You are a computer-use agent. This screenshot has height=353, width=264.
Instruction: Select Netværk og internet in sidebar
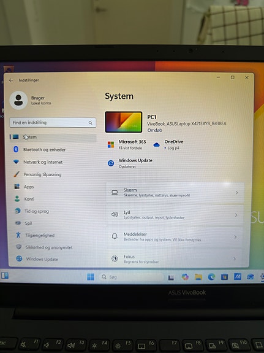coord(38,162)
